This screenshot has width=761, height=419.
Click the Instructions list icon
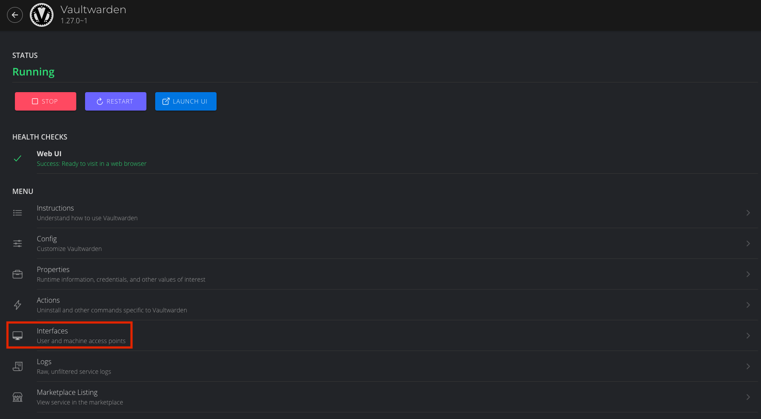click(x=18, y=213)
